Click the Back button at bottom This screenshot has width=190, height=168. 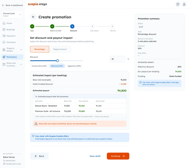39,156
